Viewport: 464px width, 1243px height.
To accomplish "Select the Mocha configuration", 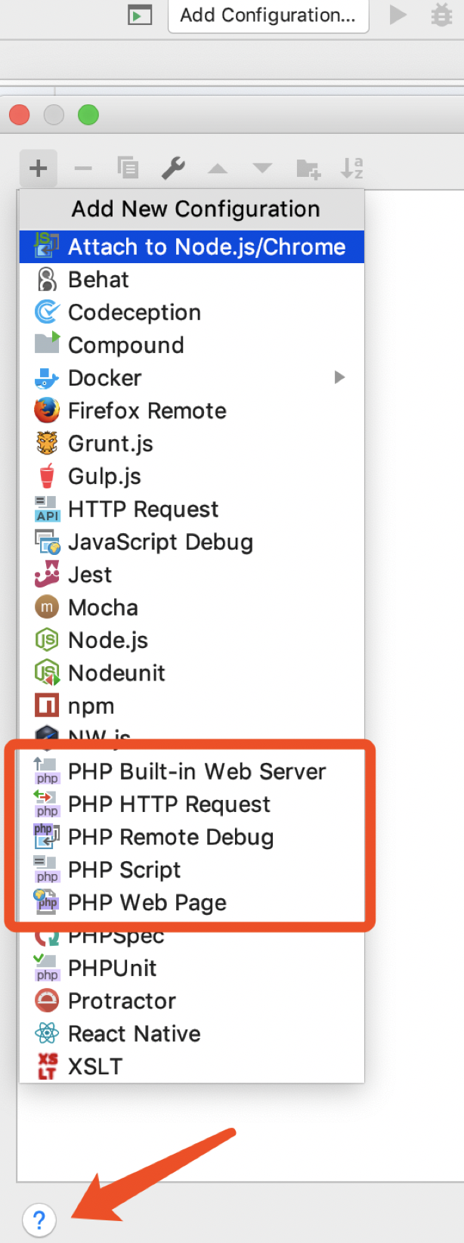I will coord(192,607).
